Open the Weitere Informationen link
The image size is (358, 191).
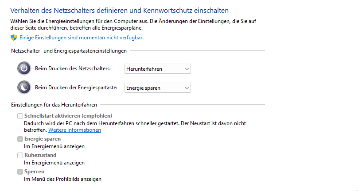[x=74, y=130]
